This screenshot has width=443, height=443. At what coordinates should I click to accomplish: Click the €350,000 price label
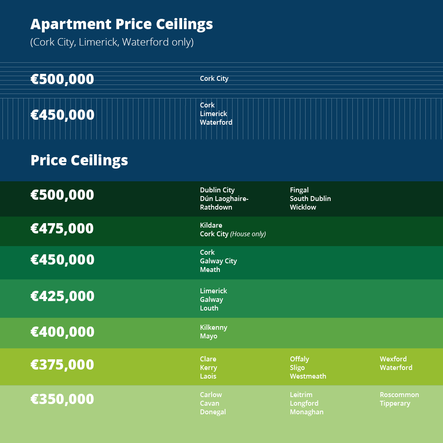point(62,399)
